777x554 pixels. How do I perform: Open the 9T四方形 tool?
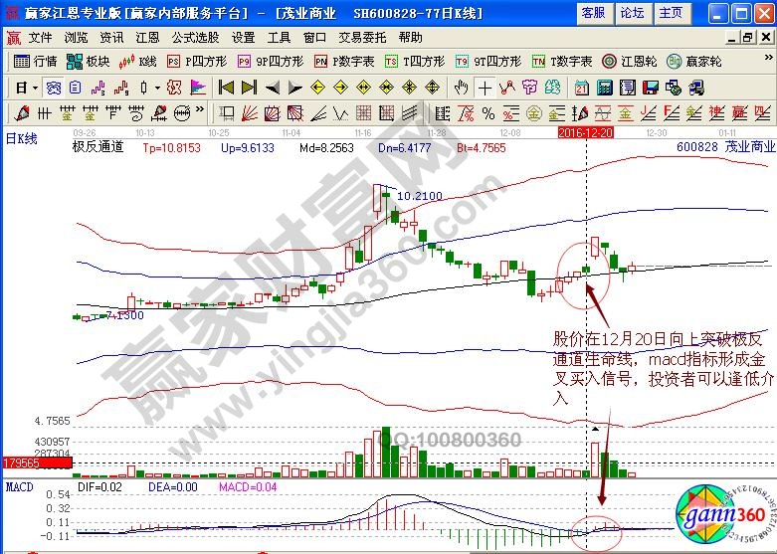488,61
